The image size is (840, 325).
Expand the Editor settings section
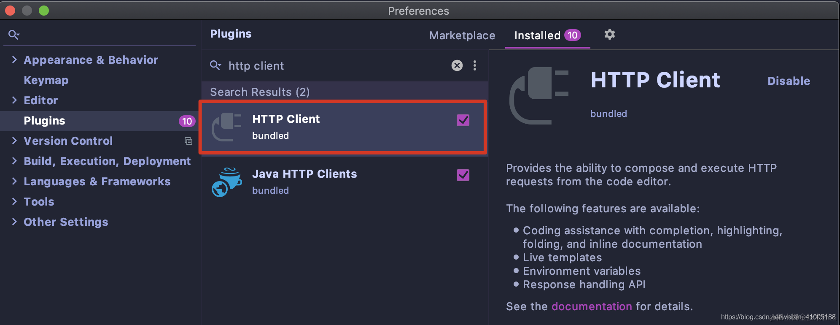click(x=14, y=100)
